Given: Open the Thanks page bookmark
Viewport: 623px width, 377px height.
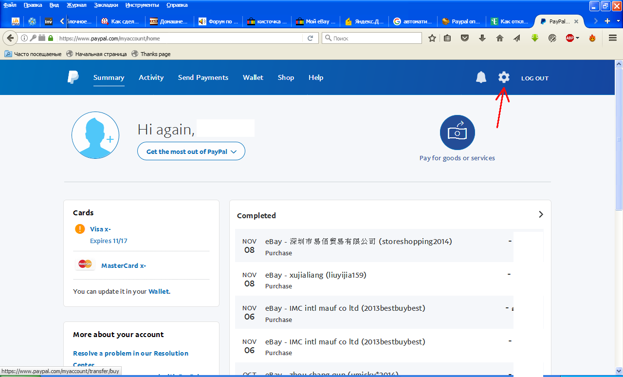Looking at the screenshot, I should (x=151, y=54).
